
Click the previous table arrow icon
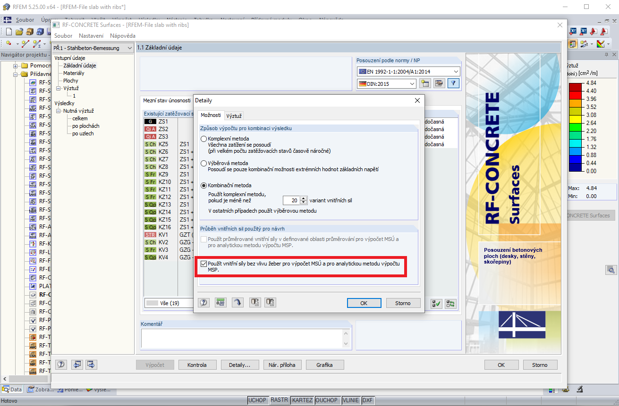click(77, 365)
